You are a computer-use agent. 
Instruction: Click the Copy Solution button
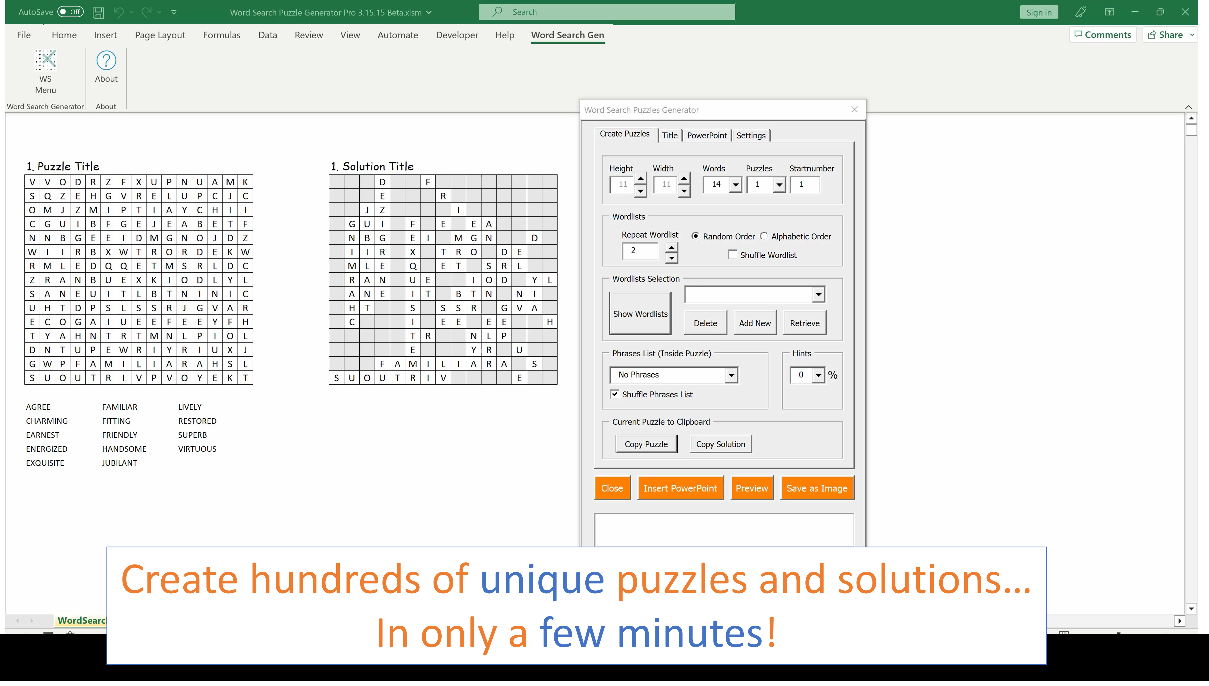720,444
